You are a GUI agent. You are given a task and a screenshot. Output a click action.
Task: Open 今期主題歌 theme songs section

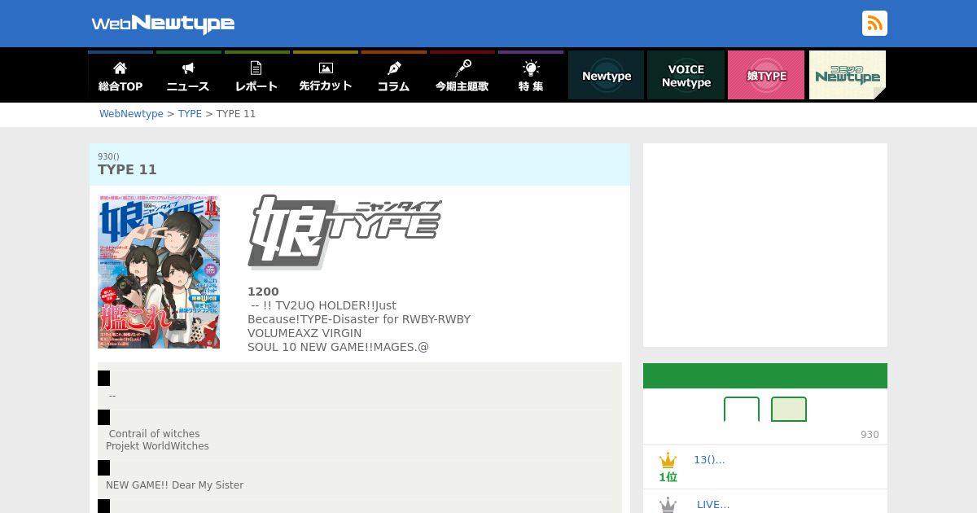pyautogui.click(x=462, y=76)
